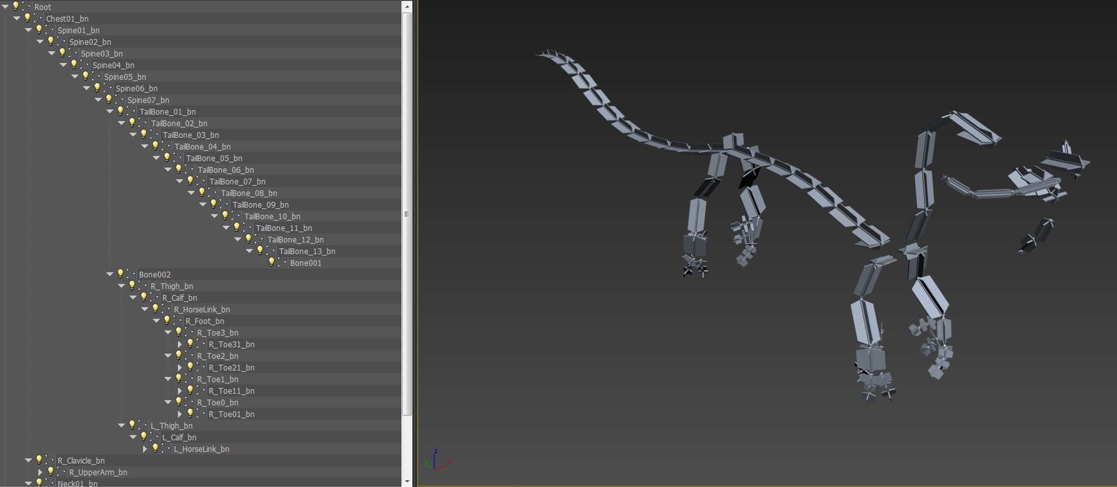Toggle R_Clavicle_bn lightbulb visibility
The height and width of the screenshot is (487, 1117).
pyautogui.click(x=39, y=460)
